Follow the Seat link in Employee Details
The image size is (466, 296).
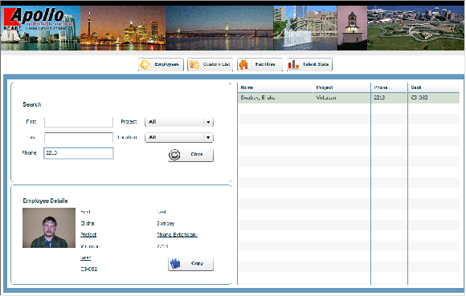pos(85,257)
